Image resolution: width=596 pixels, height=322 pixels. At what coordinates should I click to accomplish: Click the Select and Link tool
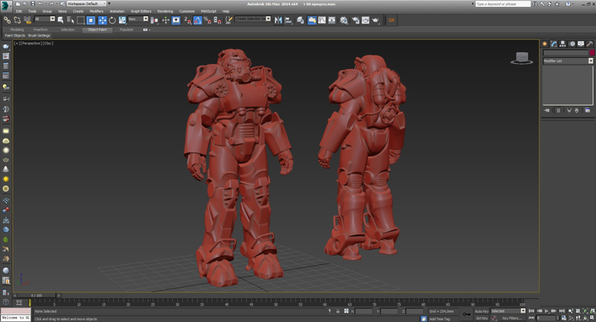(7, 20)
